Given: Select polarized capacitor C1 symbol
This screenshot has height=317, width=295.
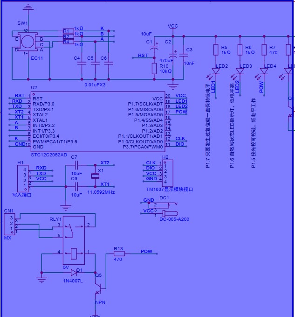Looking at the screenshot, I should (x=154, y=47).
